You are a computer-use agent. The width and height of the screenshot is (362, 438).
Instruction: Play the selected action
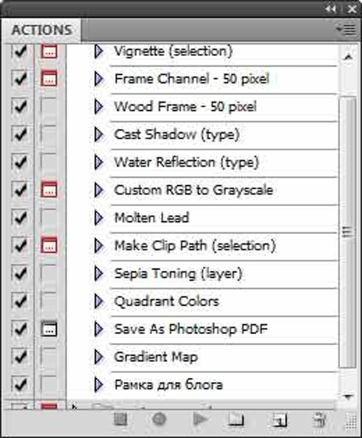[200, 419]
